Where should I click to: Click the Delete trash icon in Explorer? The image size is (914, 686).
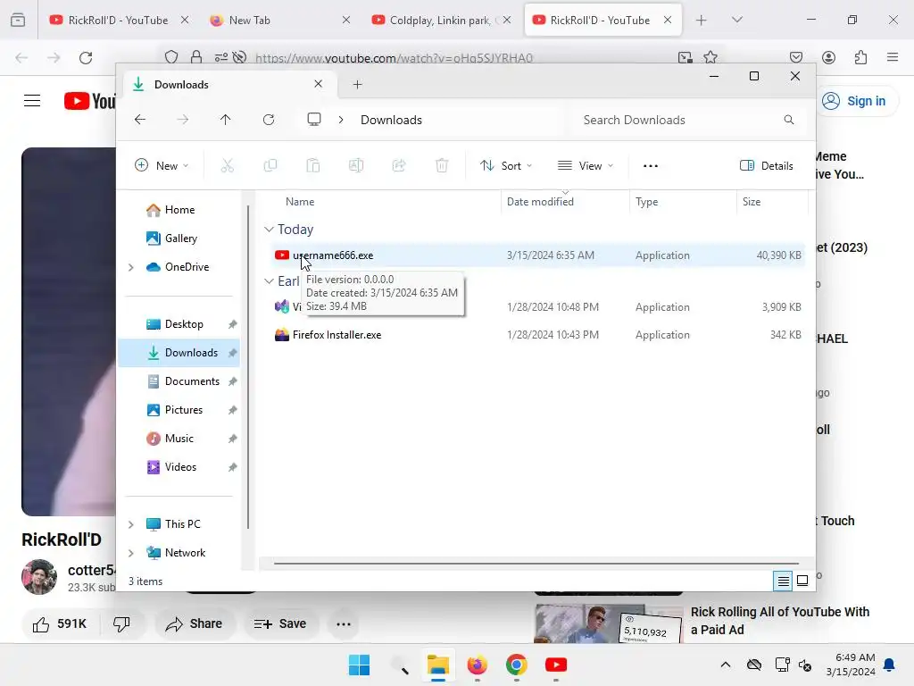click(442, 165)
